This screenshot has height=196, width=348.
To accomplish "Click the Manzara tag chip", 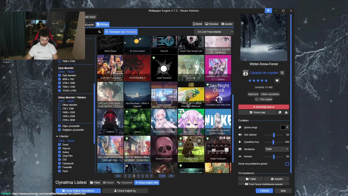I will [x=253, y=94].
